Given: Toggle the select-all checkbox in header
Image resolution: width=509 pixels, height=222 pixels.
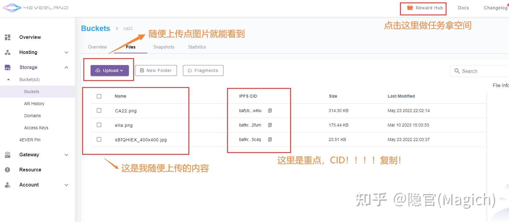Looking at the screenshot, I should tap(99, 96).
